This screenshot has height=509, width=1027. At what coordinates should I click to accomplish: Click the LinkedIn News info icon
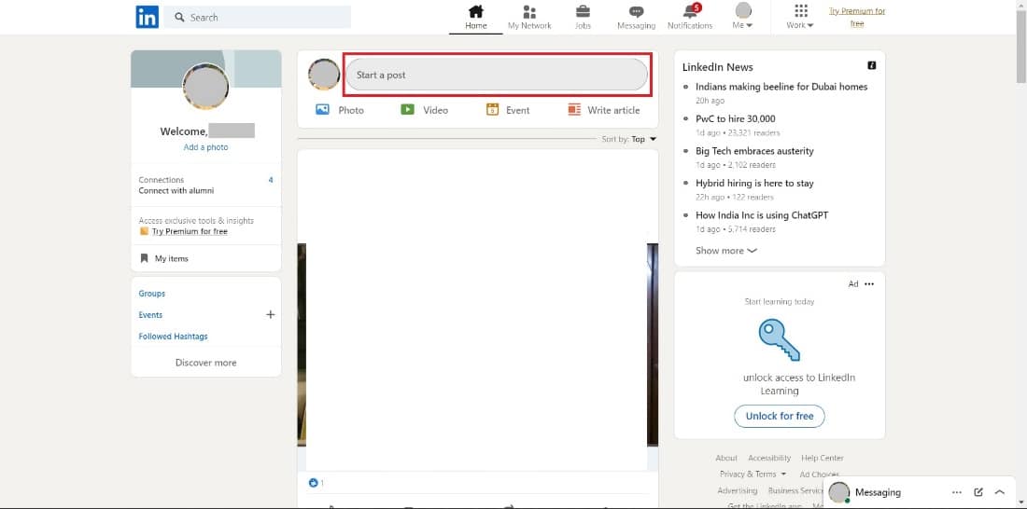872,65
